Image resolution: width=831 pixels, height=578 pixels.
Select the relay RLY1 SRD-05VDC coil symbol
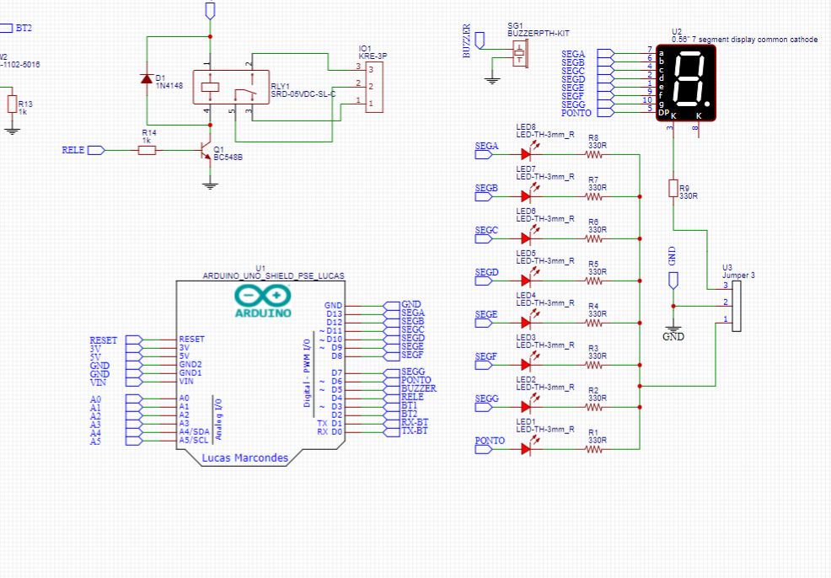click(208, 87)
